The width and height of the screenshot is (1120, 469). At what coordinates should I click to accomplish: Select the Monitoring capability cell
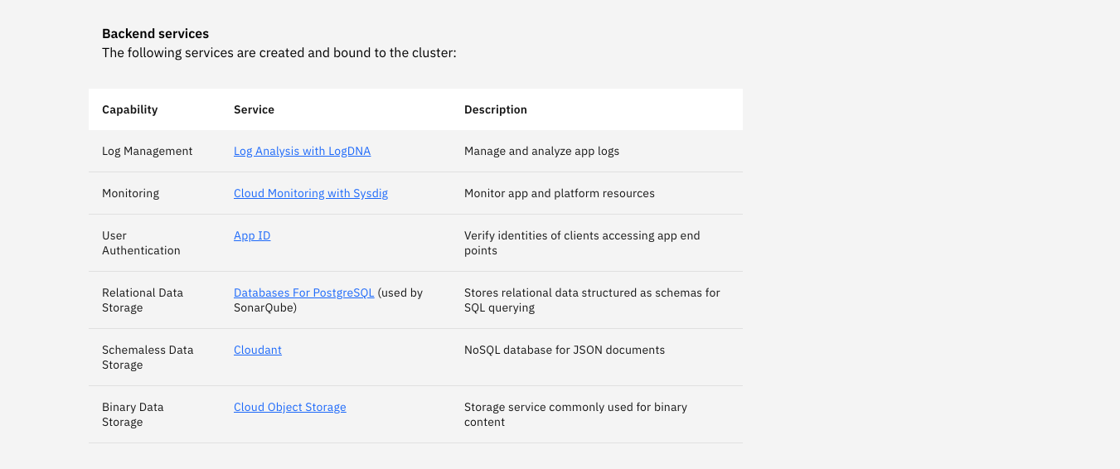(x=131, y=193)
